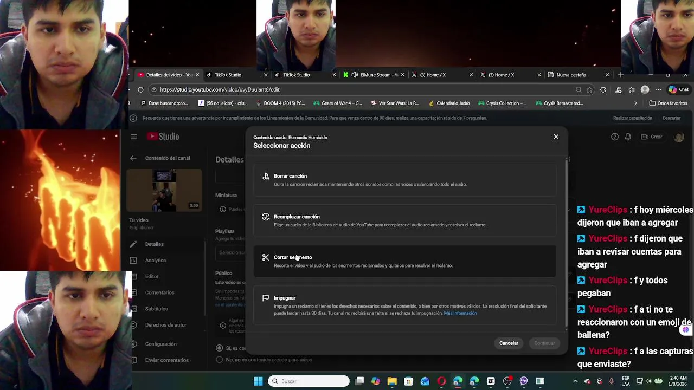The width and height of the screenshot is (694, 390).
Task: Open the Playlists Seleccionar dropdown
Action: click(231, 252)
